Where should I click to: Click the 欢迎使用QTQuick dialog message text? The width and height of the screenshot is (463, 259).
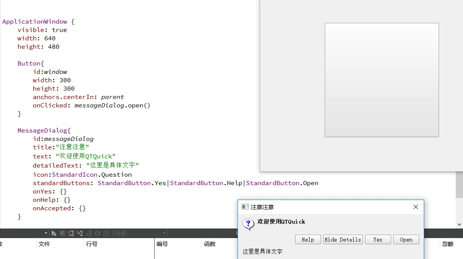pos(281,222)
